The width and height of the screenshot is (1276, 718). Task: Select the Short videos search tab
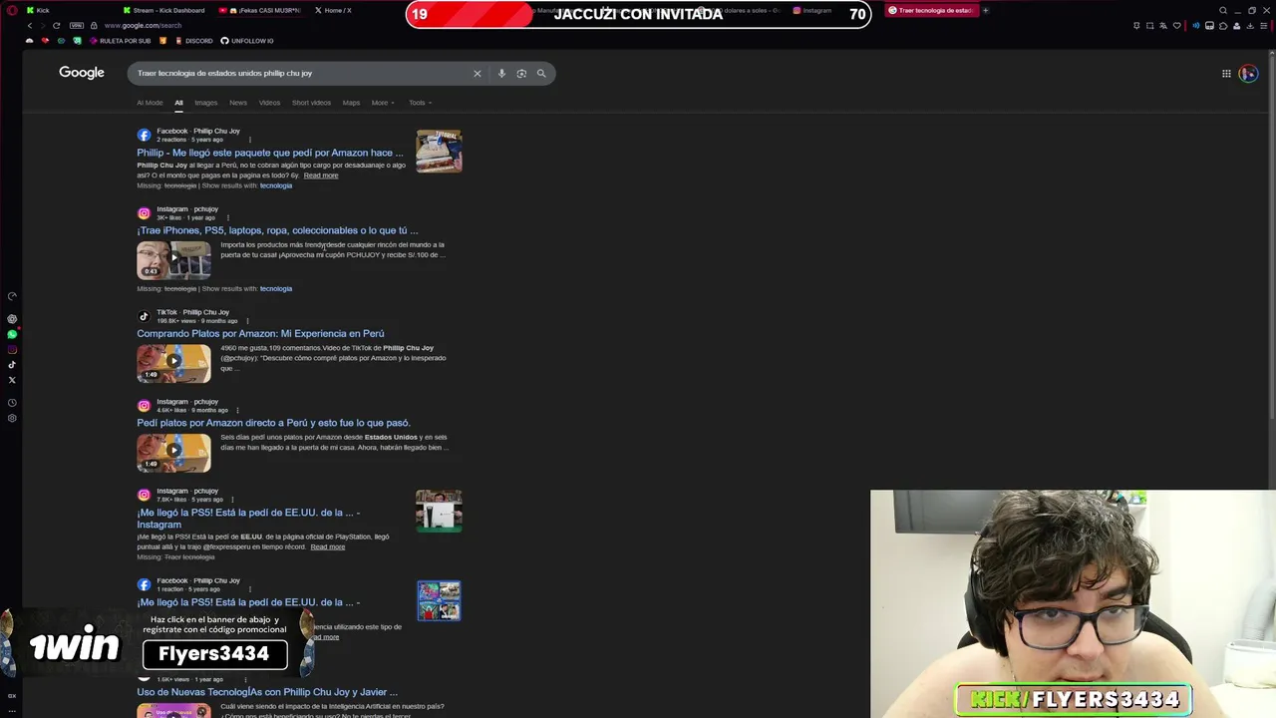click(311, 103)
